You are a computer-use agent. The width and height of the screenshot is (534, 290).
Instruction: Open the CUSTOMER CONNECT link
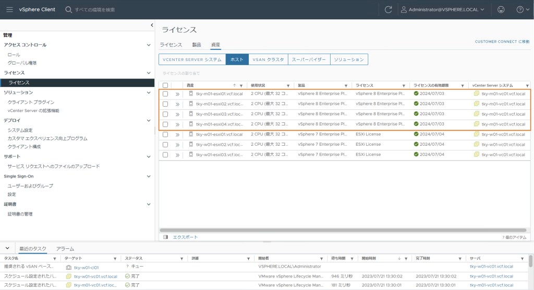point(502,42)
